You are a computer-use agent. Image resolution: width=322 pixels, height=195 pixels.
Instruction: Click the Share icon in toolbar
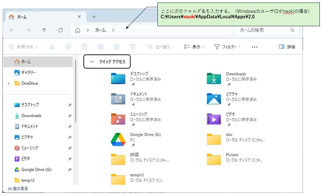tap(117, 47)
